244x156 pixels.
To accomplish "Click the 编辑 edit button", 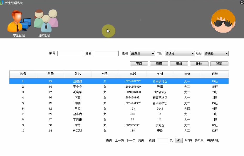I will [179, 64].
